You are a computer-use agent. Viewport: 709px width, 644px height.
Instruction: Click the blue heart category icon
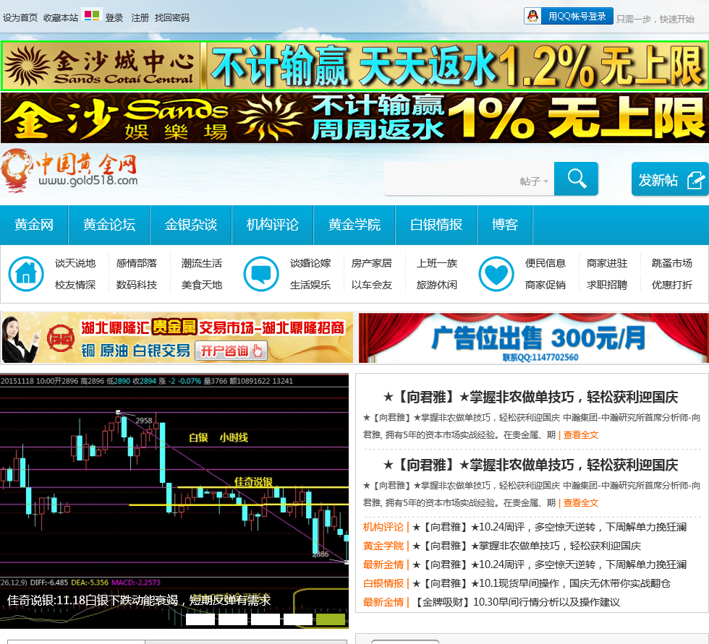pyautogui.click(x=496, y=274)
